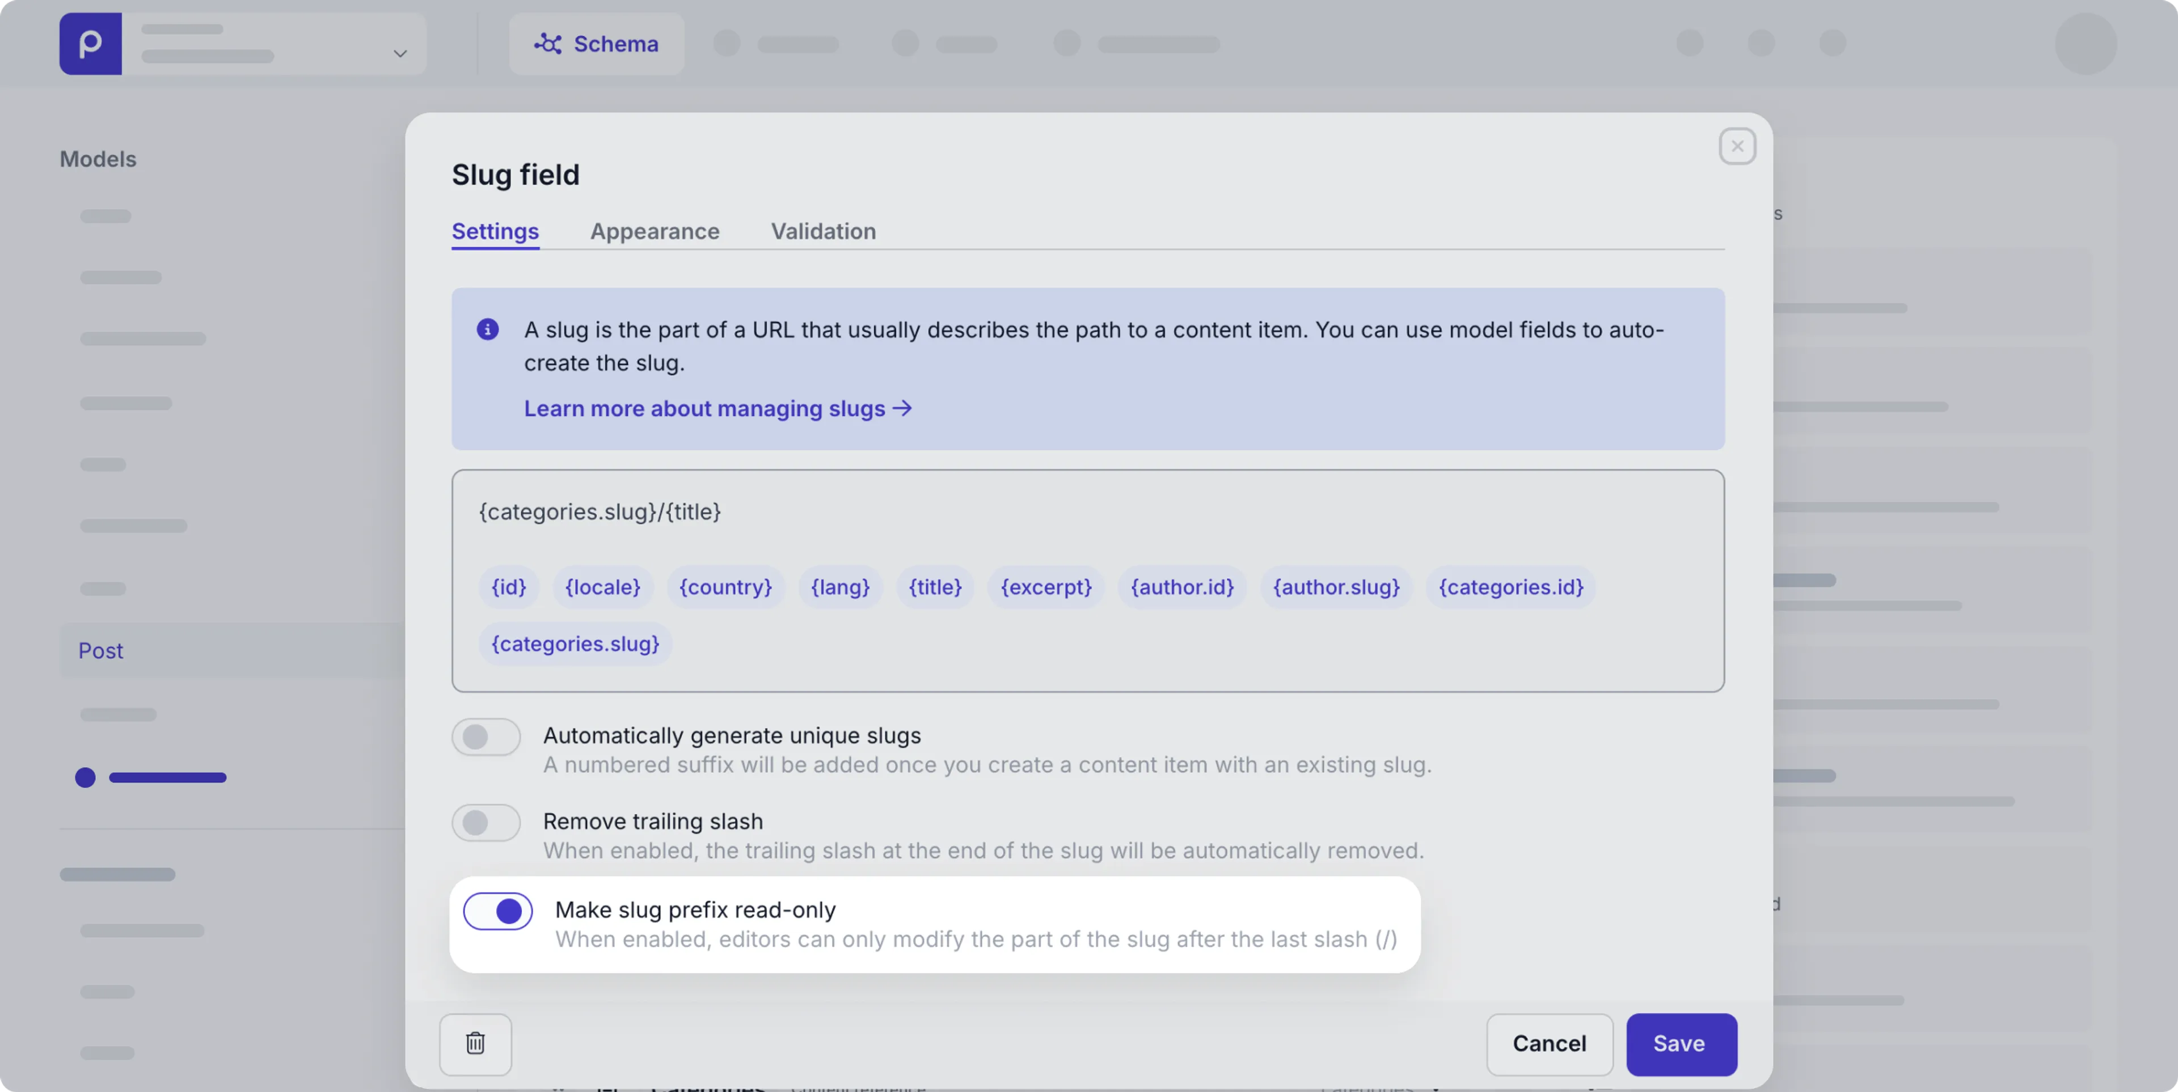The width and height of the screenshot is (2178, 1092).
Task: Switch to the Appearance tab
Action: [655, 231]
